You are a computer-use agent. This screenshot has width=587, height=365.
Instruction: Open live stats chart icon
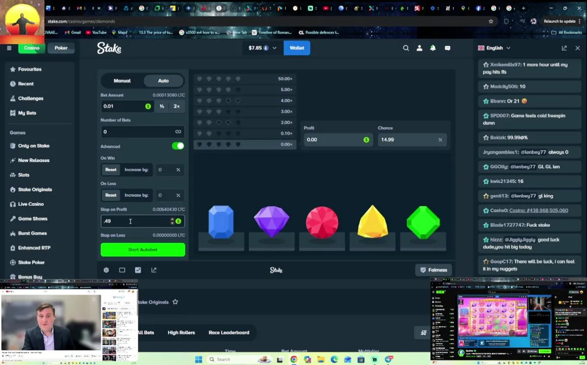point(138,270)
